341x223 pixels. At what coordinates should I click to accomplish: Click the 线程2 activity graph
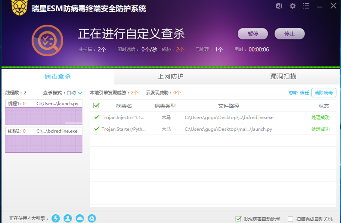pos(44,144)
